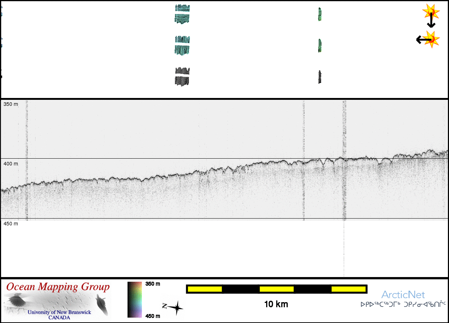
Task: Click the Inuktitut syllabics text under ArcticNet
Action: pyautogui.click(x=403, y=304)
